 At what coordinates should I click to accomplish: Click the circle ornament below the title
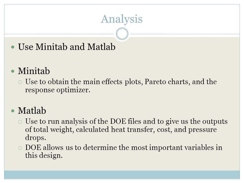coord(122,34)
